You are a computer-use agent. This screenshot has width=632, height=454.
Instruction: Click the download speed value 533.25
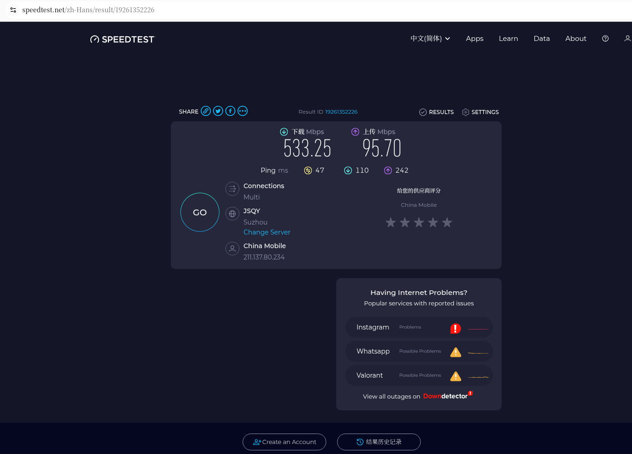tap(308, 148)
